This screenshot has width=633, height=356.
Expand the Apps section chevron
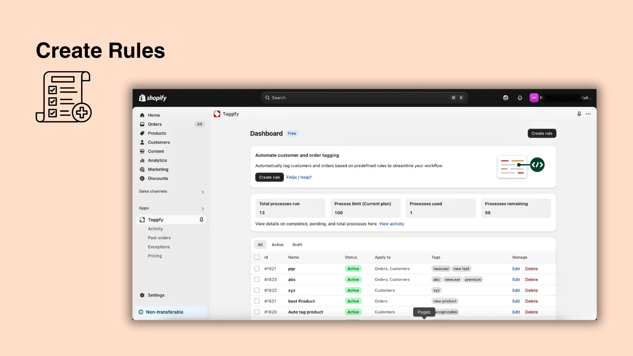click(203, 208)
